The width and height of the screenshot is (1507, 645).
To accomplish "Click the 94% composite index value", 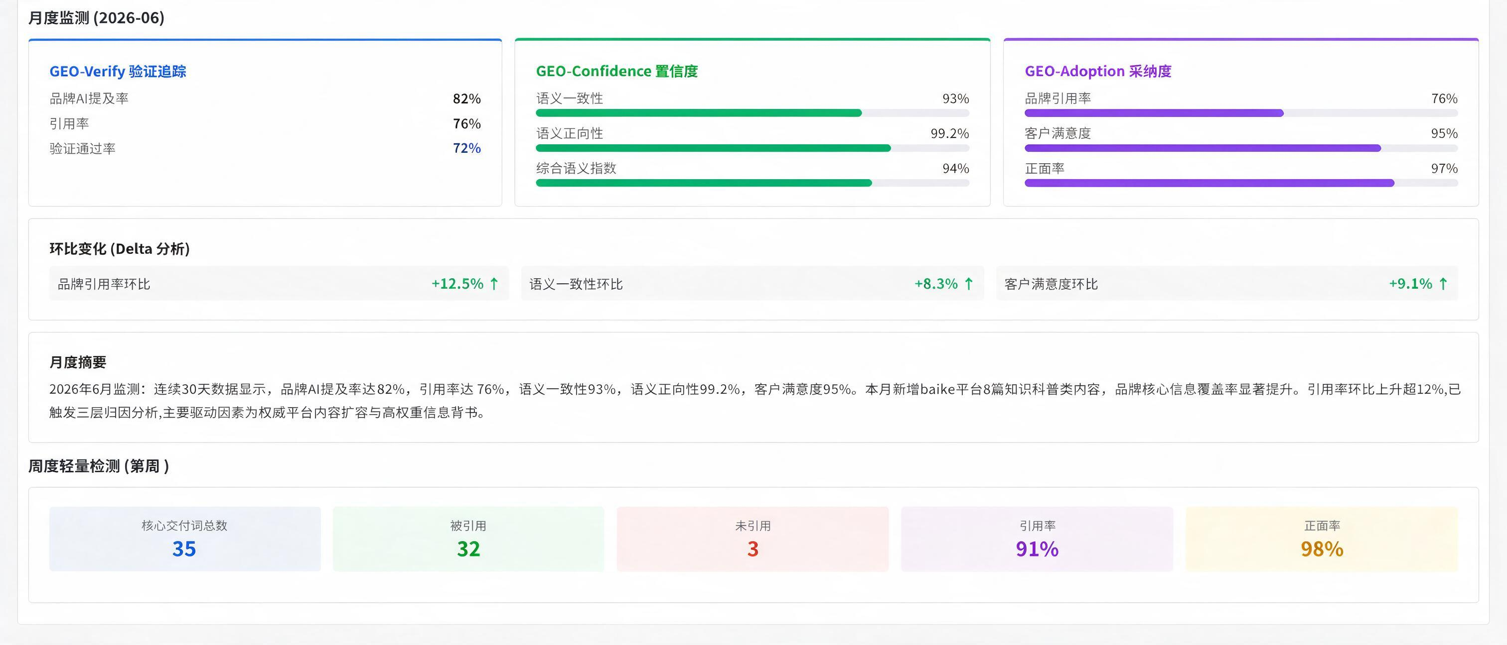I will tap(955, 168).
